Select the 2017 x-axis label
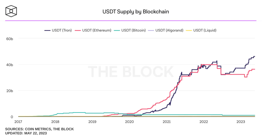Image resolution: width=262 pixels, height=137 pixels. point(18,122)
